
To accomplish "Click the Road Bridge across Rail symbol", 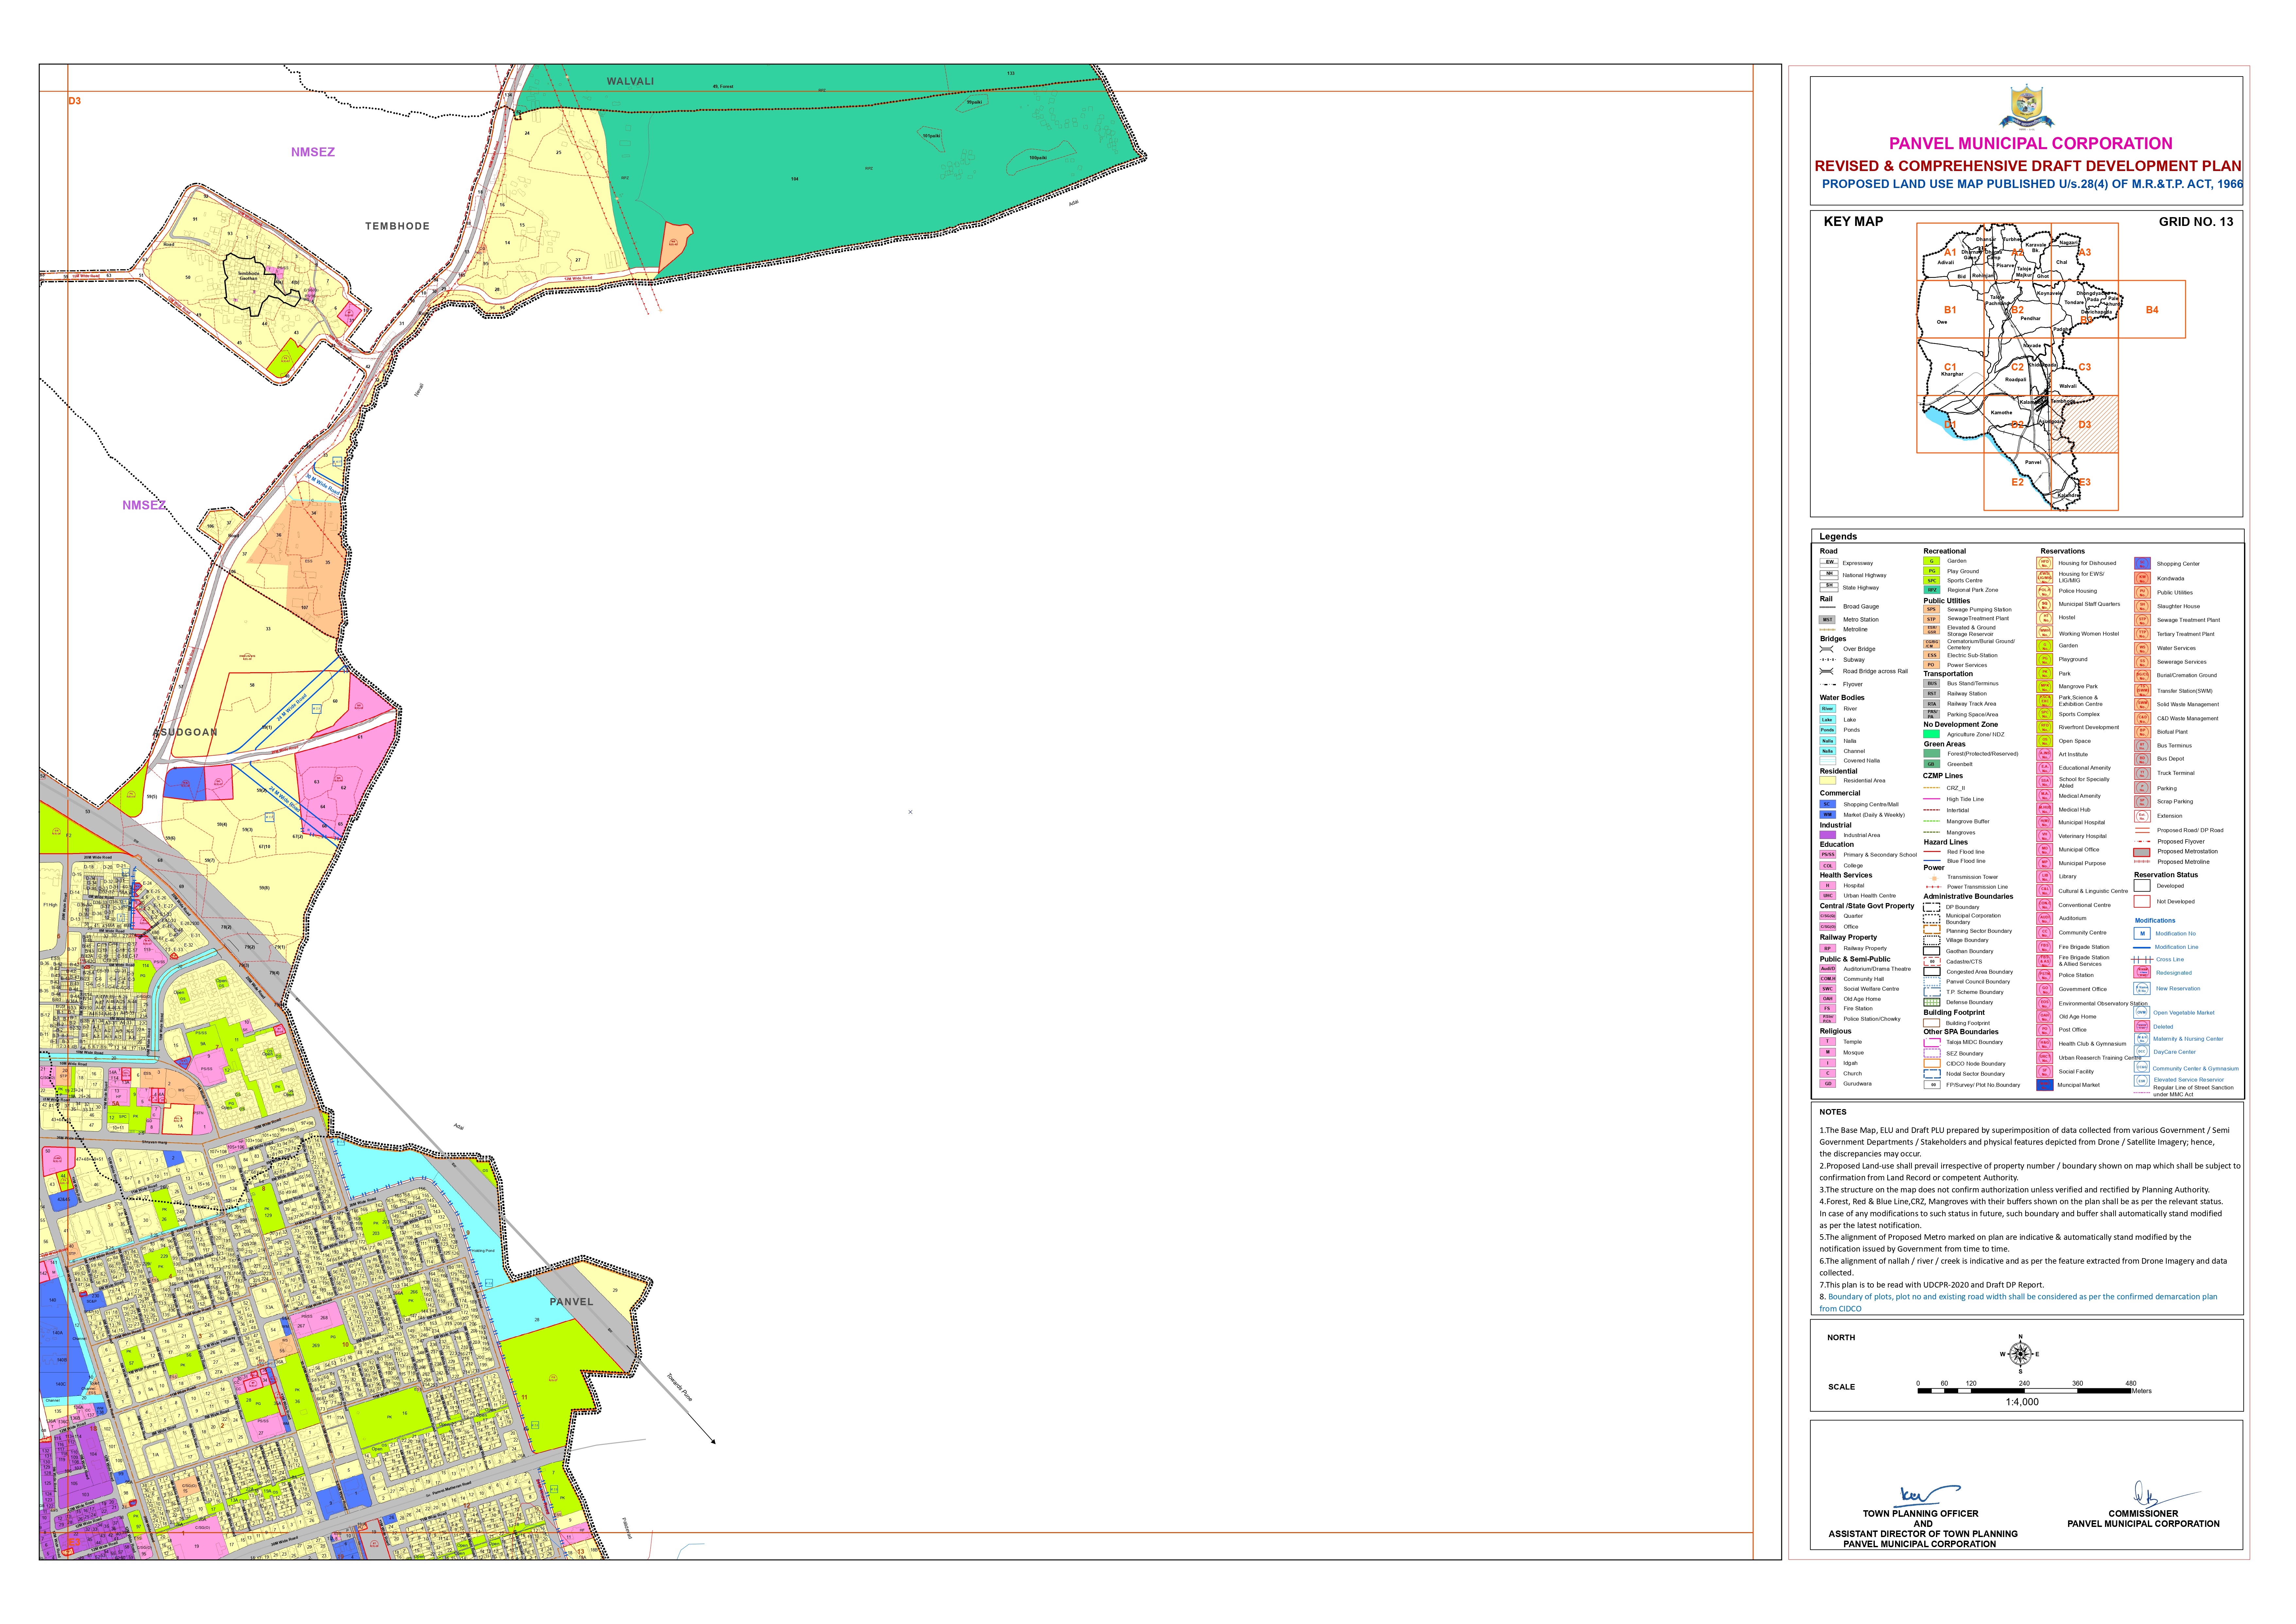I will pos(1827,671).
